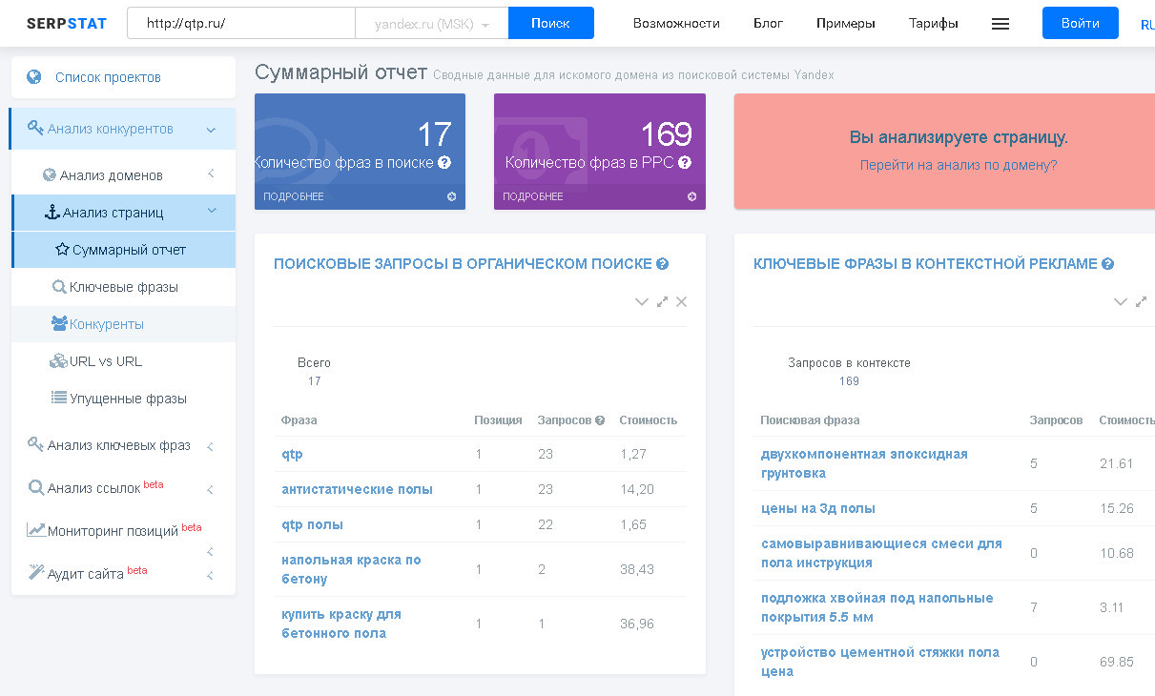Click arrow icon in purple card's Подробнее bar
Screen dimensions: 1155x696
[691, 197]
